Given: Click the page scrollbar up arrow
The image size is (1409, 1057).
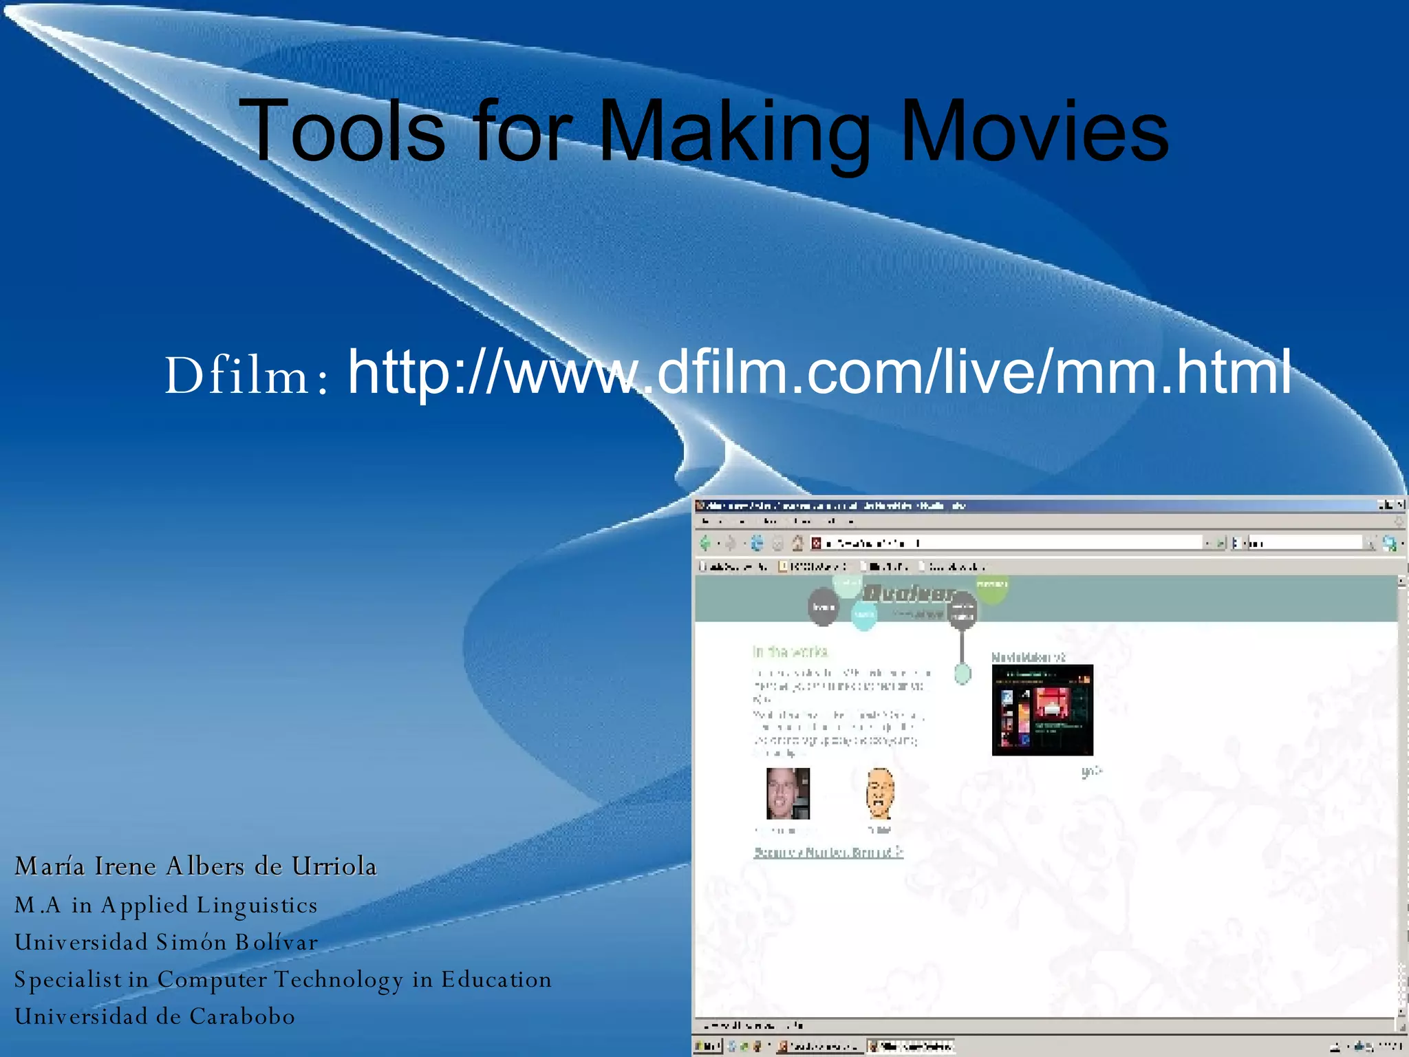Looking at the screenshot, I should click(1401, 582).
